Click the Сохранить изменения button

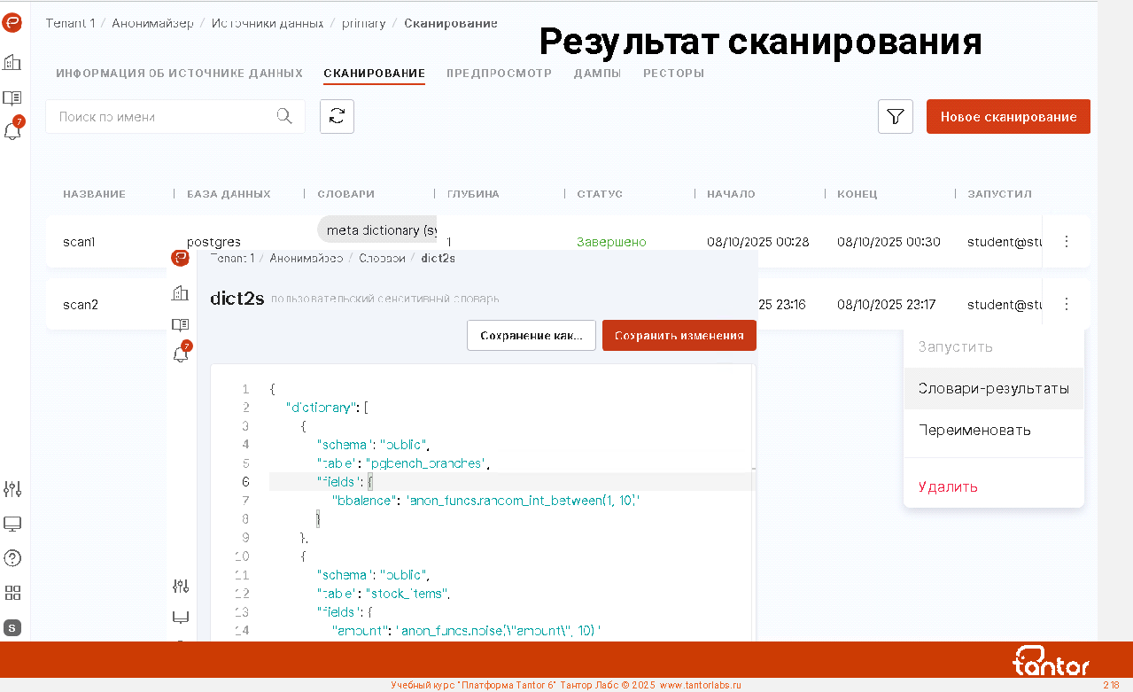[679, 336]
